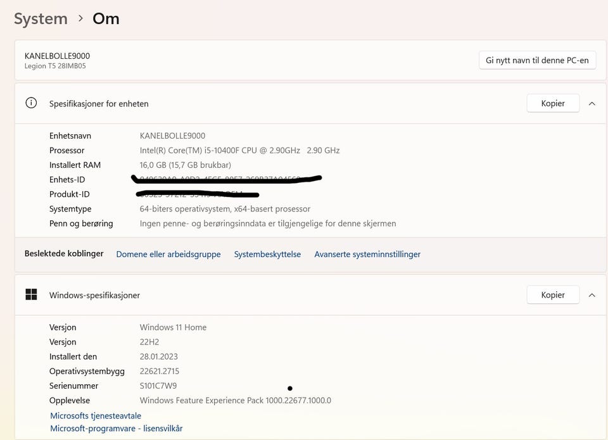Click the Installert RAM label
This screenshot has height=440, width=608.
75,165
